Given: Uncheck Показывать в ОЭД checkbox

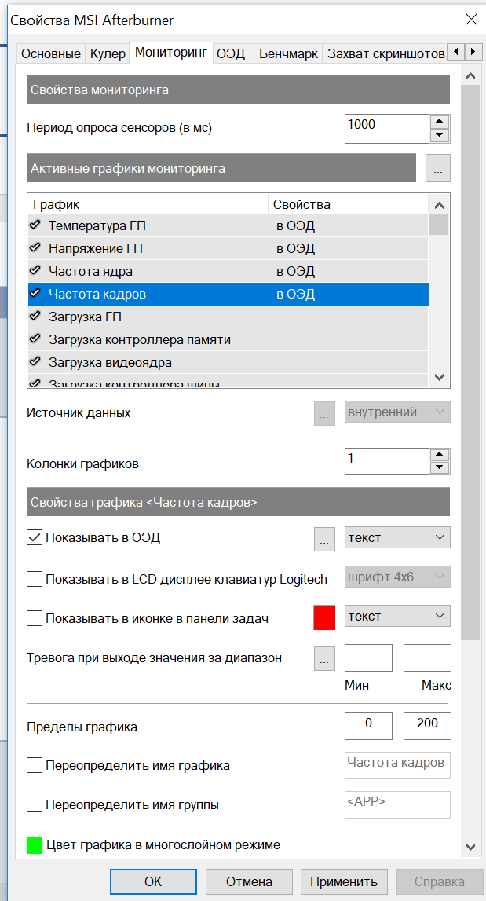Looking at the screenshot, I should pos(35,538).
